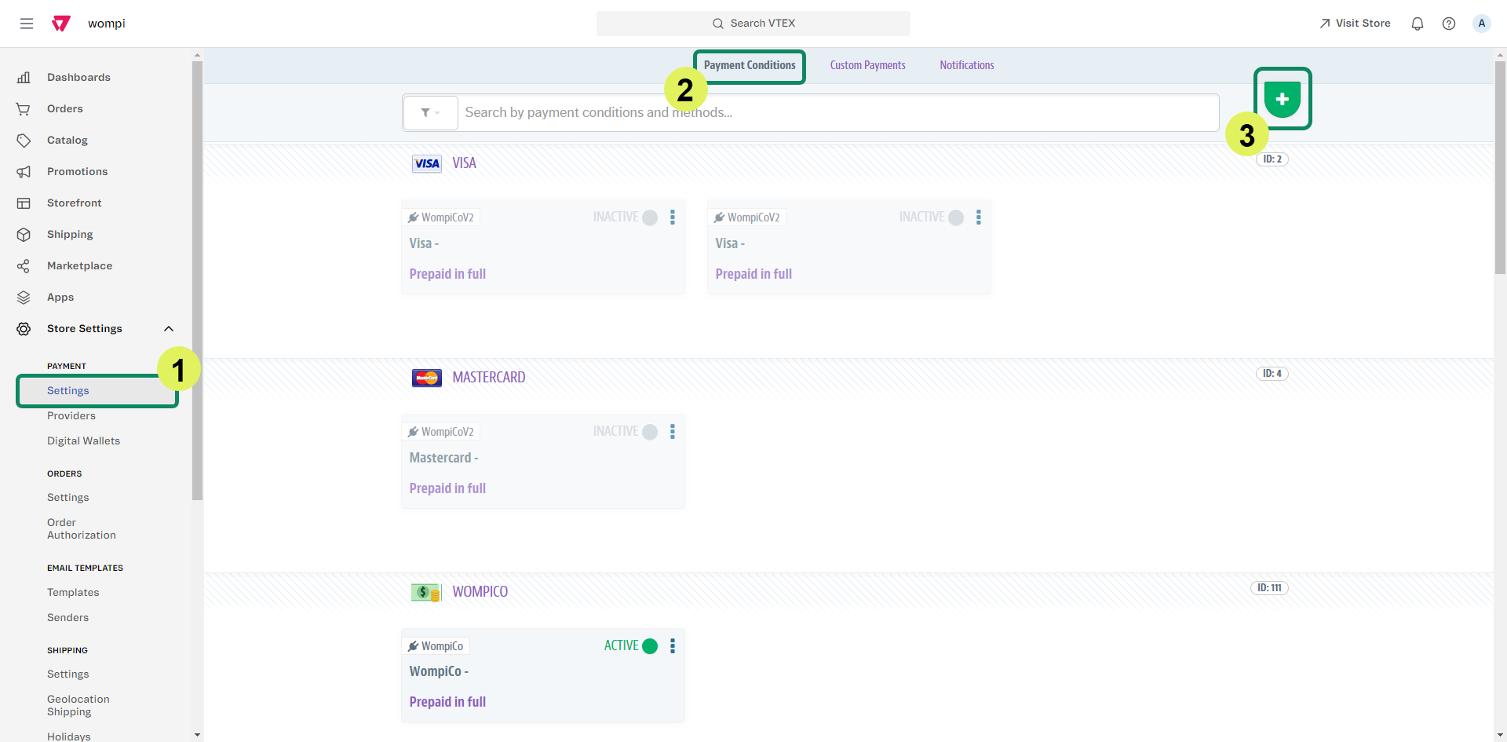Open Providers under Payment section
The height and width of the screenshot is (742, 1507).
click(x=71, y=416)
